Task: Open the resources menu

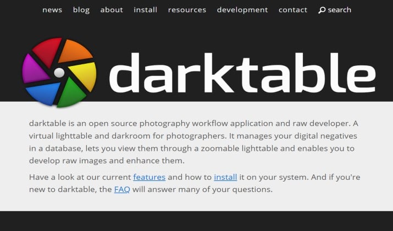Action: [x=187, y=10]
